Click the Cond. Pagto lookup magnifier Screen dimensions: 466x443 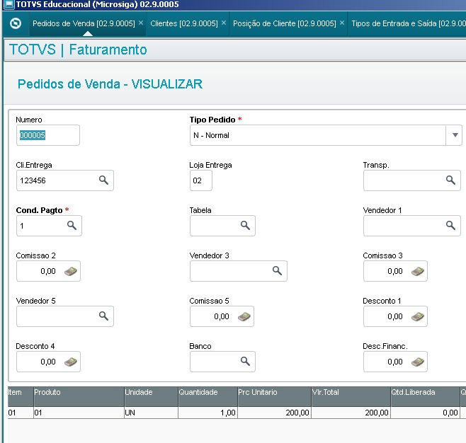(72, 225)
